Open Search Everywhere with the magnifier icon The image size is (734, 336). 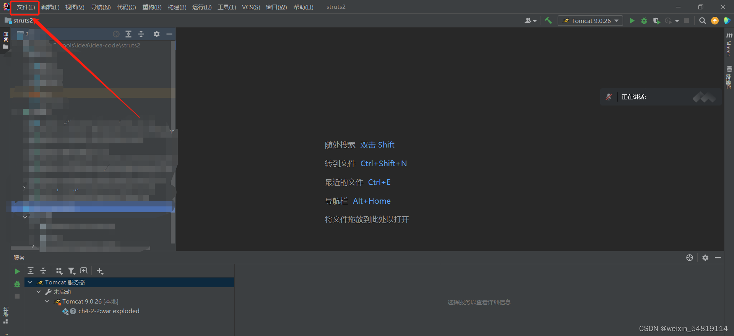[703, 21]
